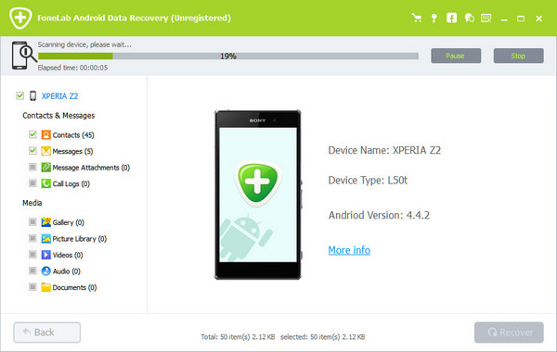The height and width of the screenshot is (352, 557).
Task: Pause the device scan
Action: (x=456, y=56)
